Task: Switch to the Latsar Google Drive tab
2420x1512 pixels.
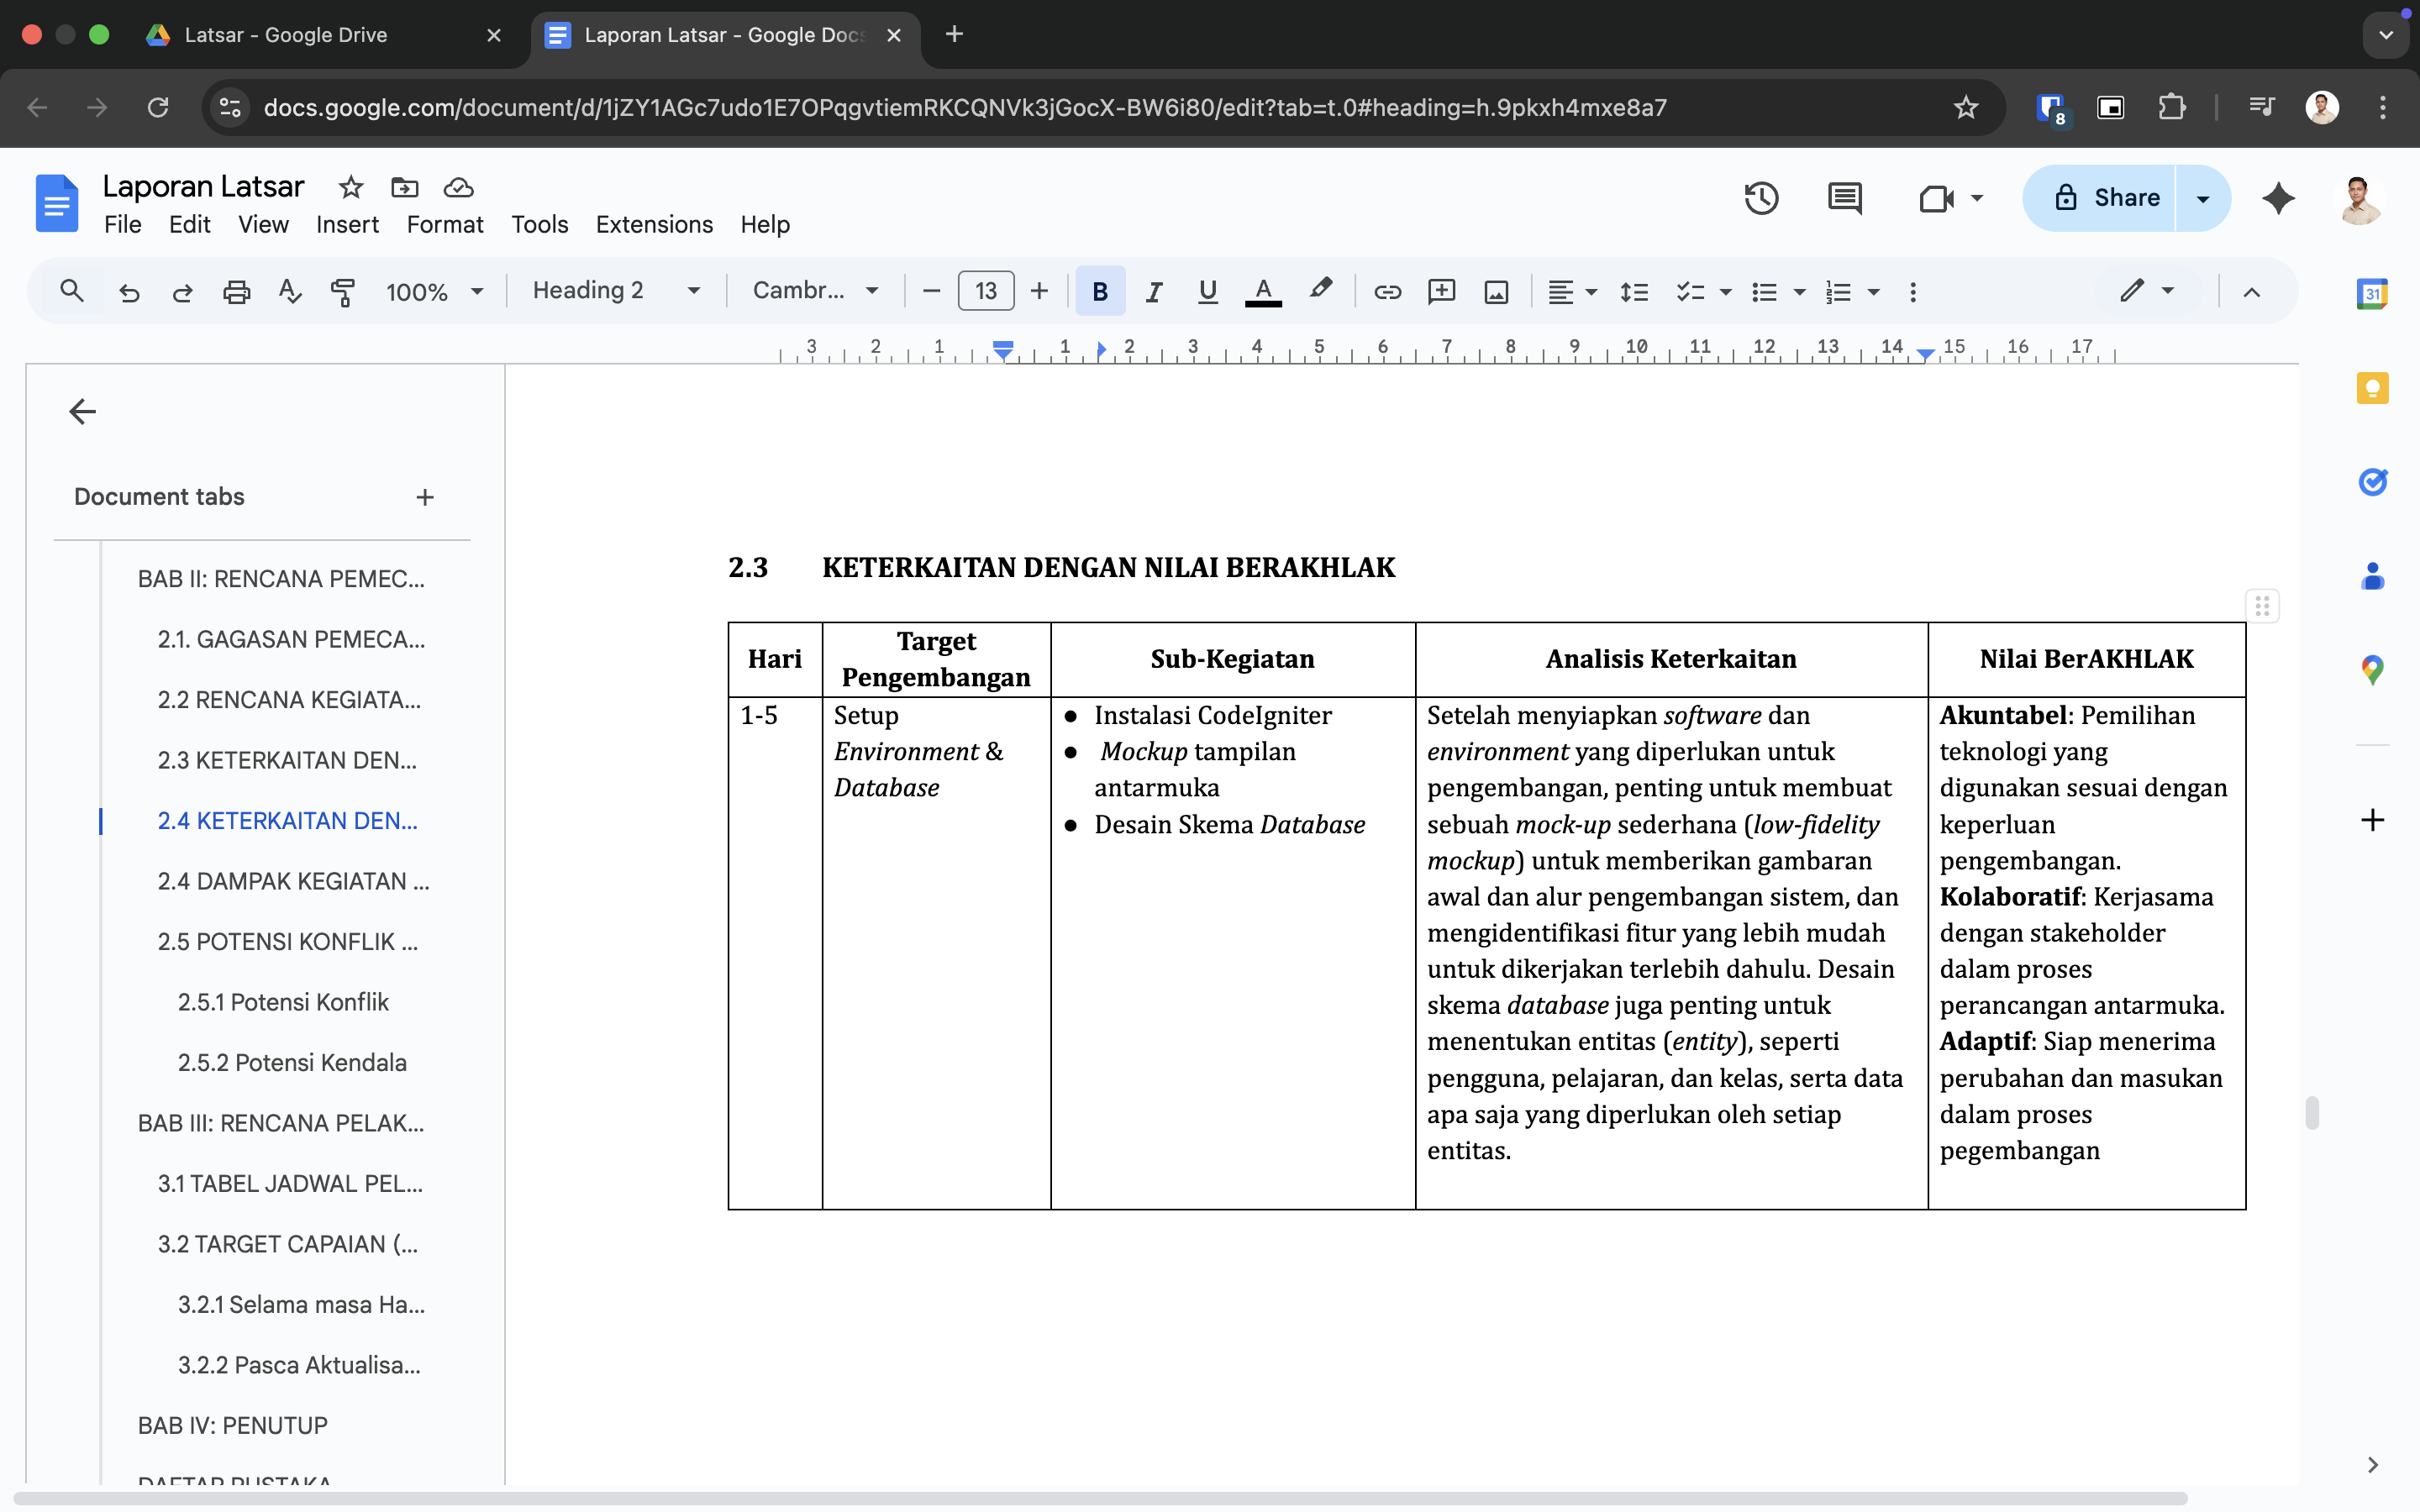Action: pos(285,35)
